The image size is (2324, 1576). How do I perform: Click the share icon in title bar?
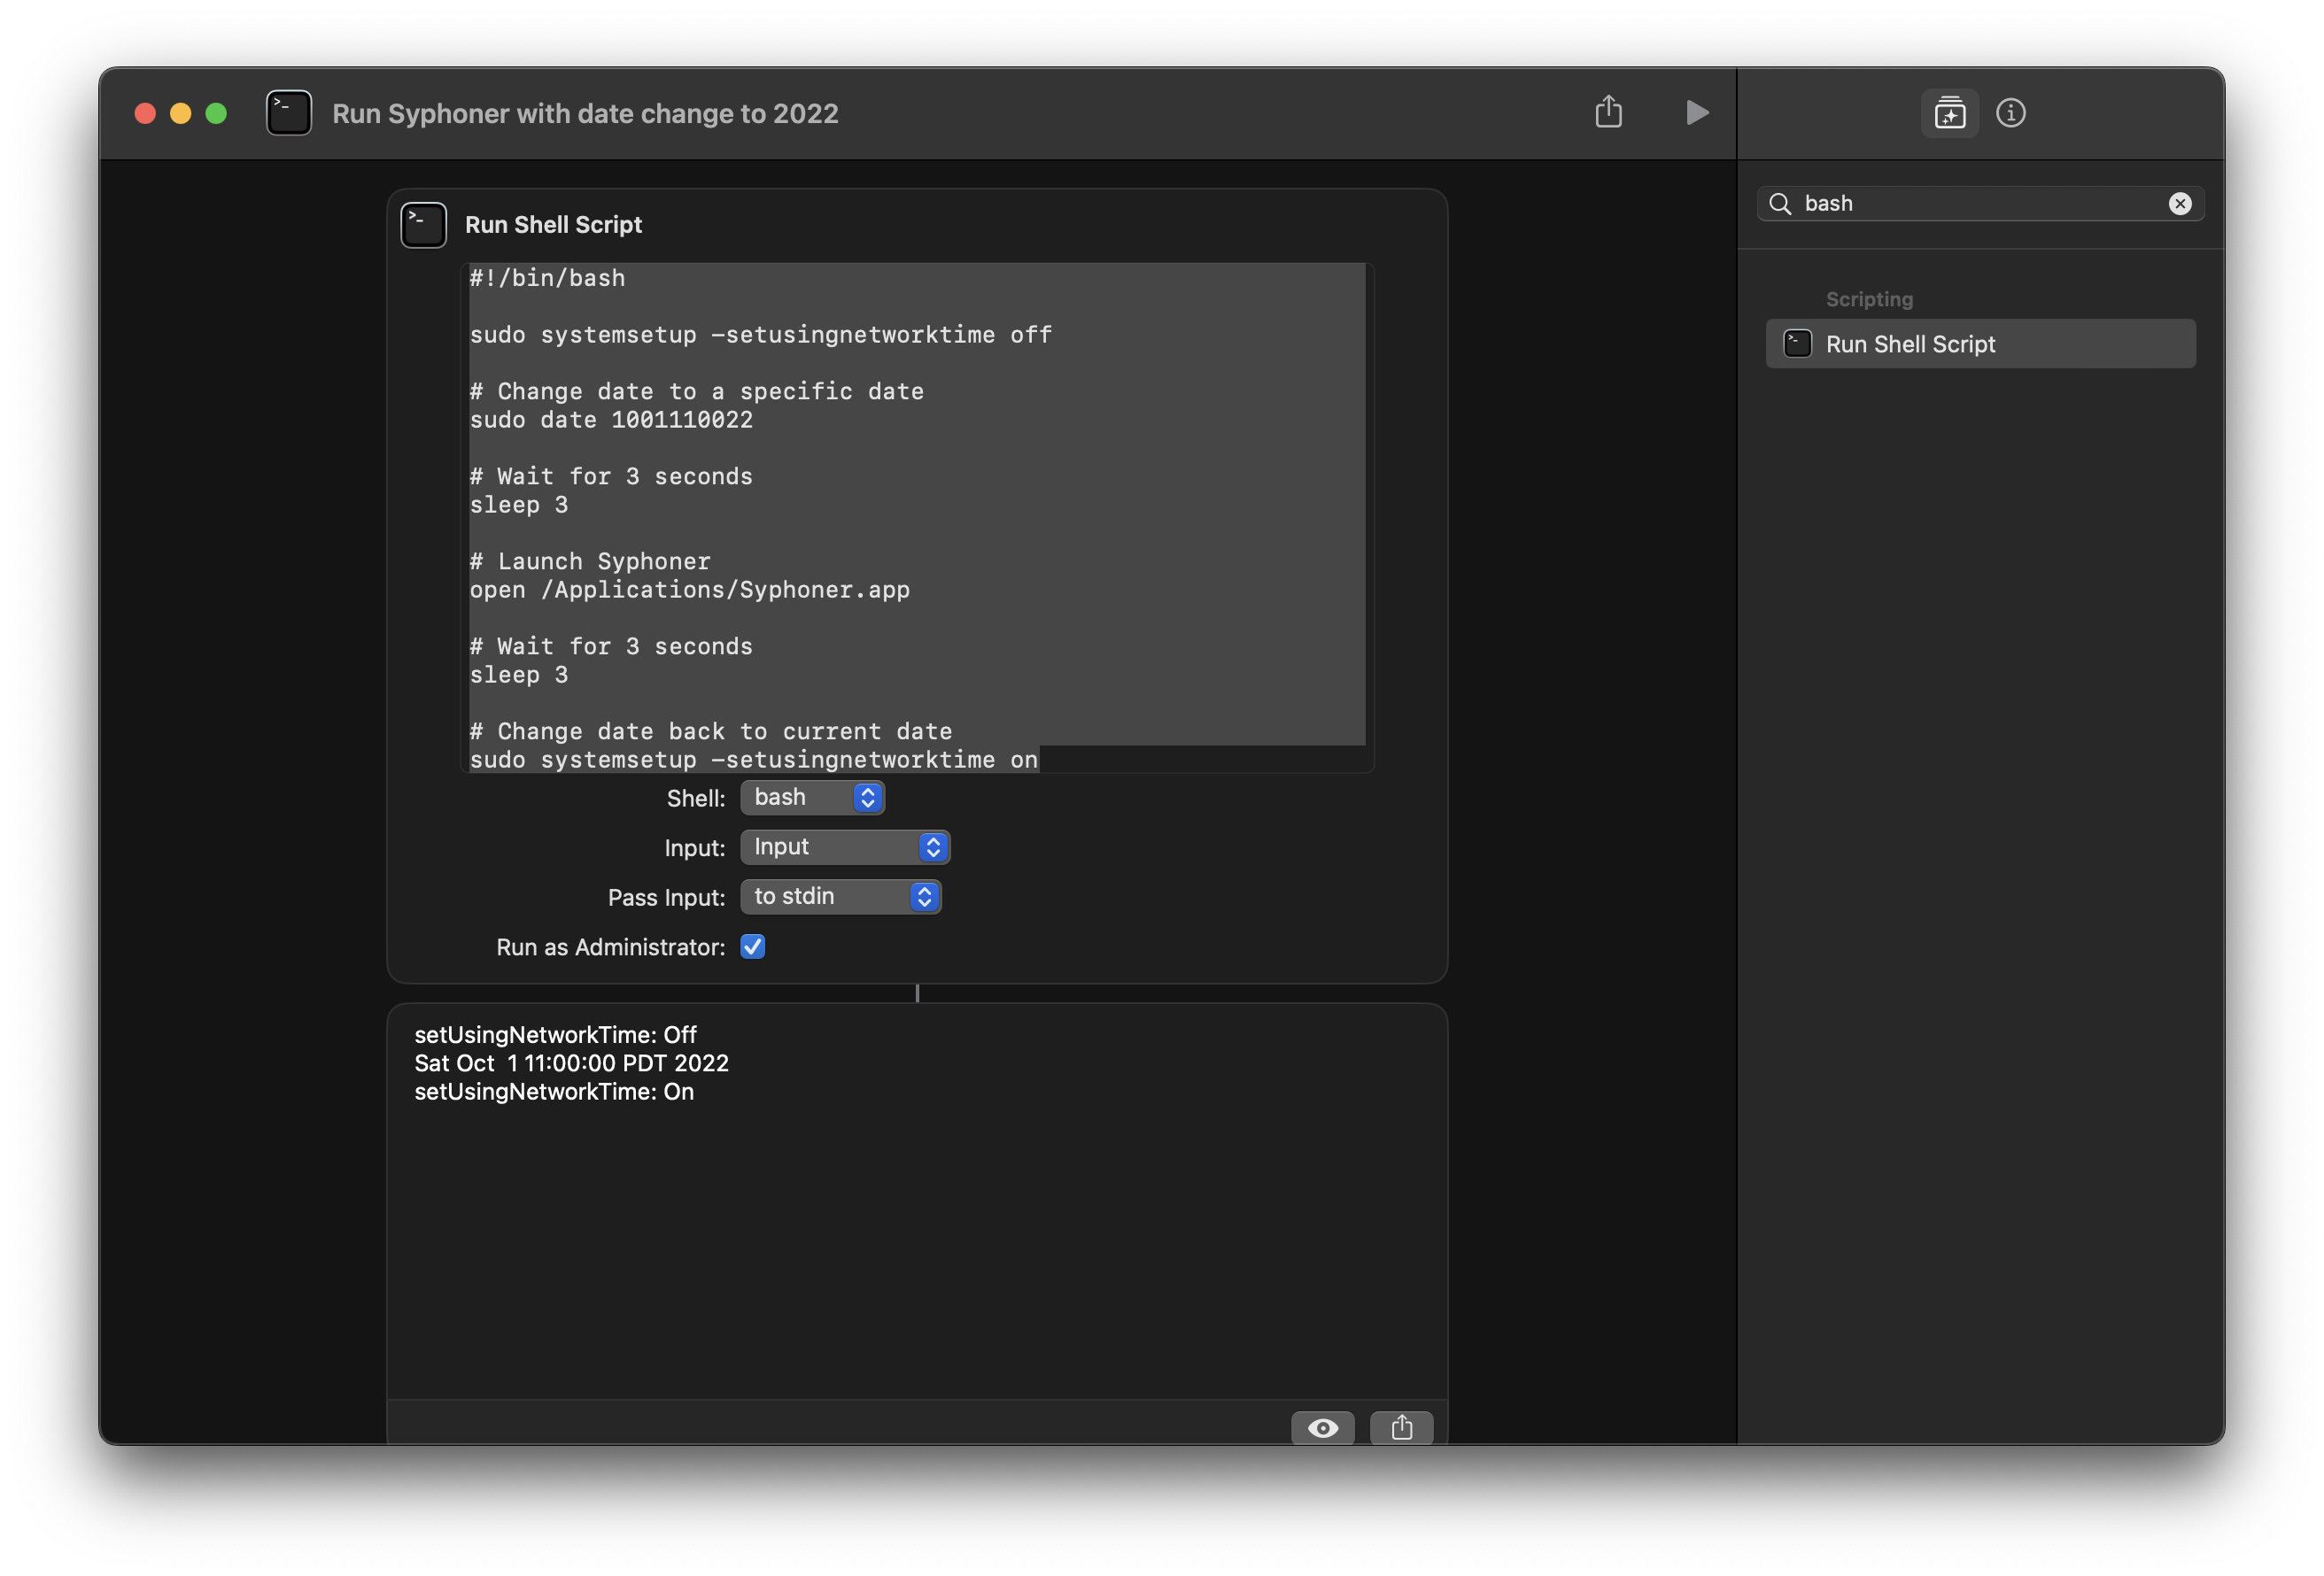[1608, 112]
